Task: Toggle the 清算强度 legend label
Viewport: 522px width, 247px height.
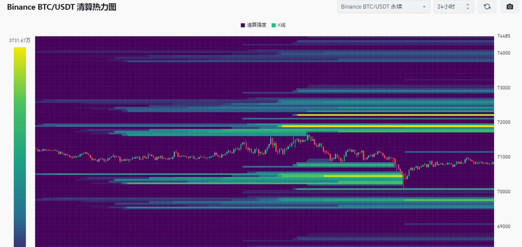Action: 257,25
